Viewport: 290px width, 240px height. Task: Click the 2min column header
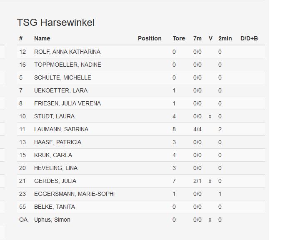tap(225, 38)
